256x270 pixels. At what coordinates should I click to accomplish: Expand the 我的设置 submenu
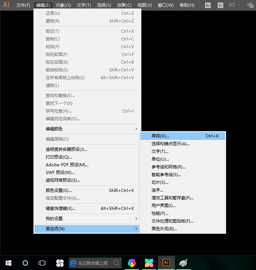coord(87,218)
